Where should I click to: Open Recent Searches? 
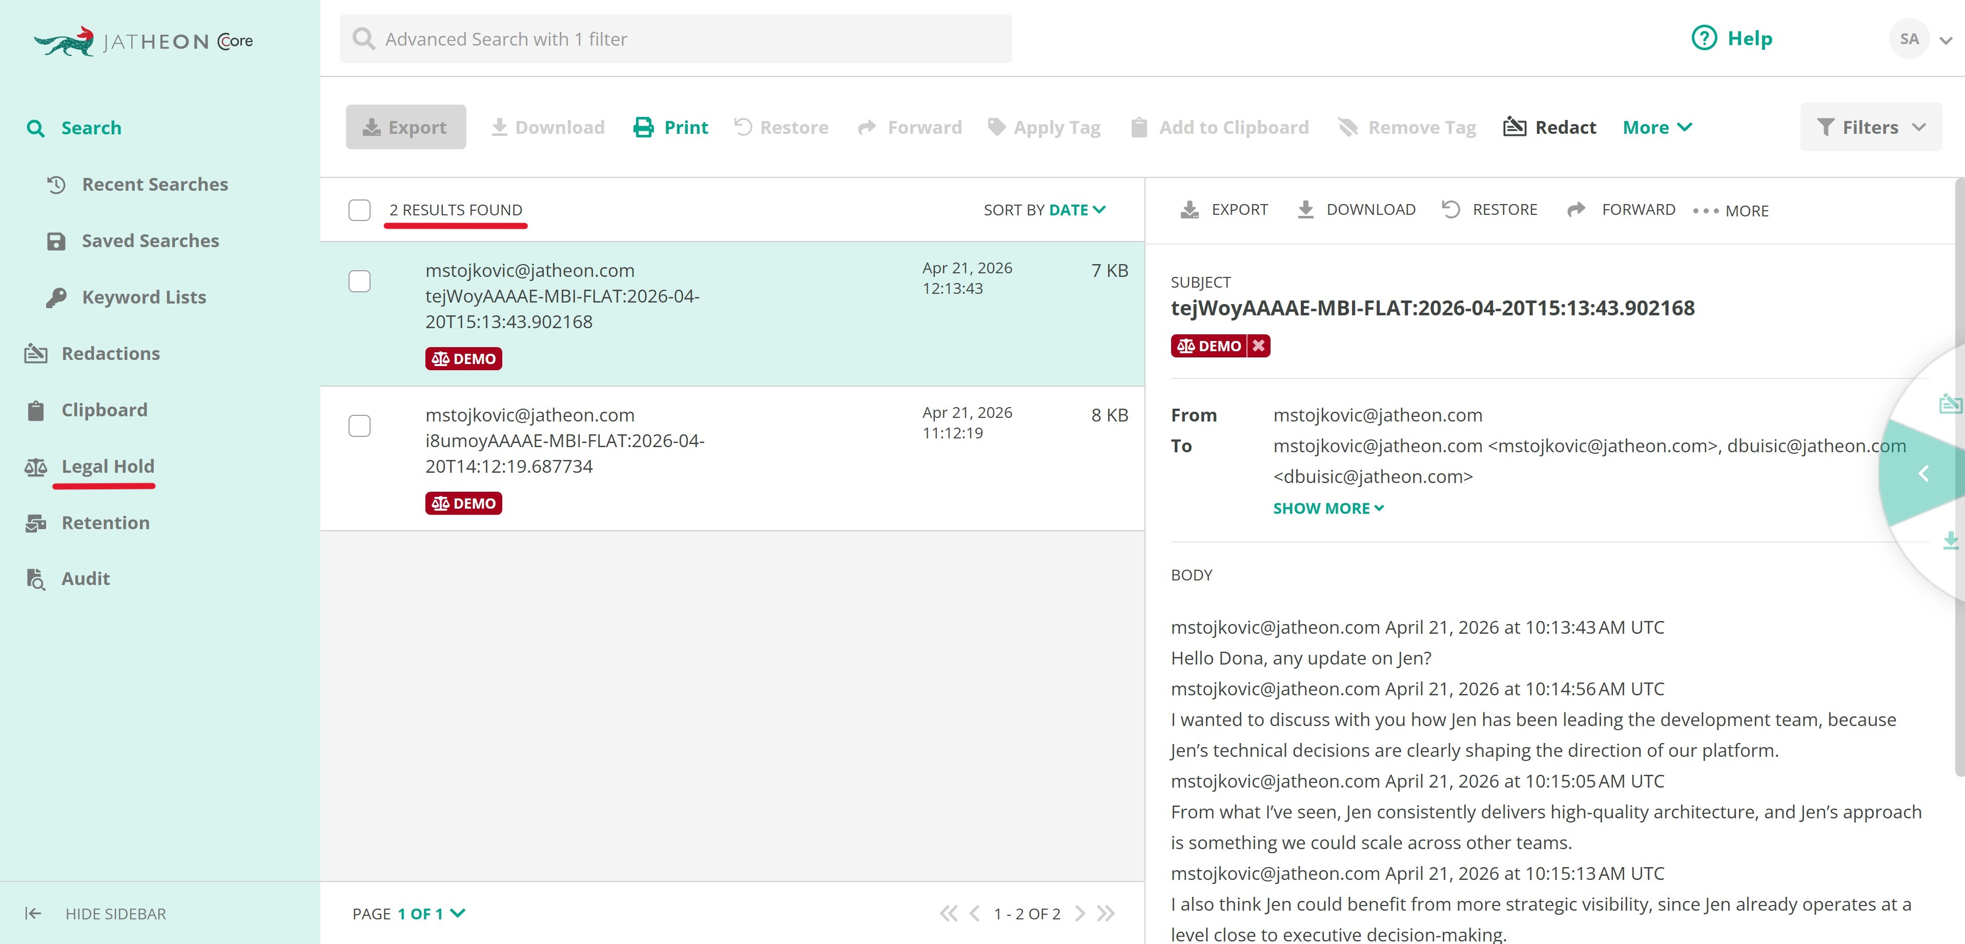click(x=155, y=185)
